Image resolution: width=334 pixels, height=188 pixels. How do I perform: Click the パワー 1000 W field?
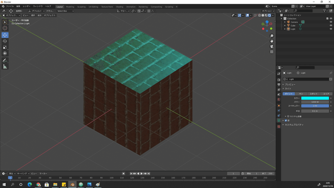point(315,102)
